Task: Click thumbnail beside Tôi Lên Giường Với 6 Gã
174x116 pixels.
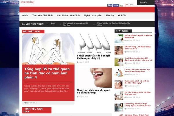Action: pyautogui.click(x=119, y=96)
